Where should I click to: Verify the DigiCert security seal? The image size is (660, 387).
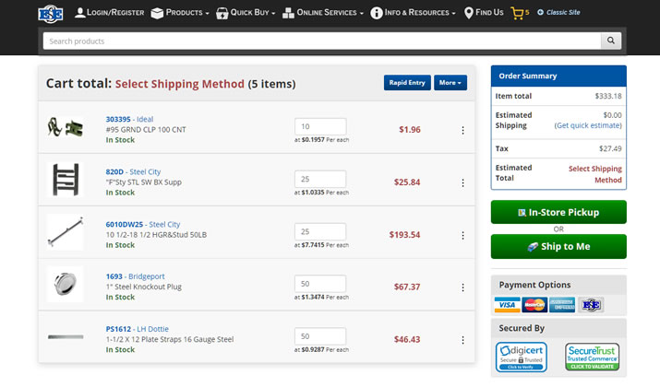click(522, 358)
